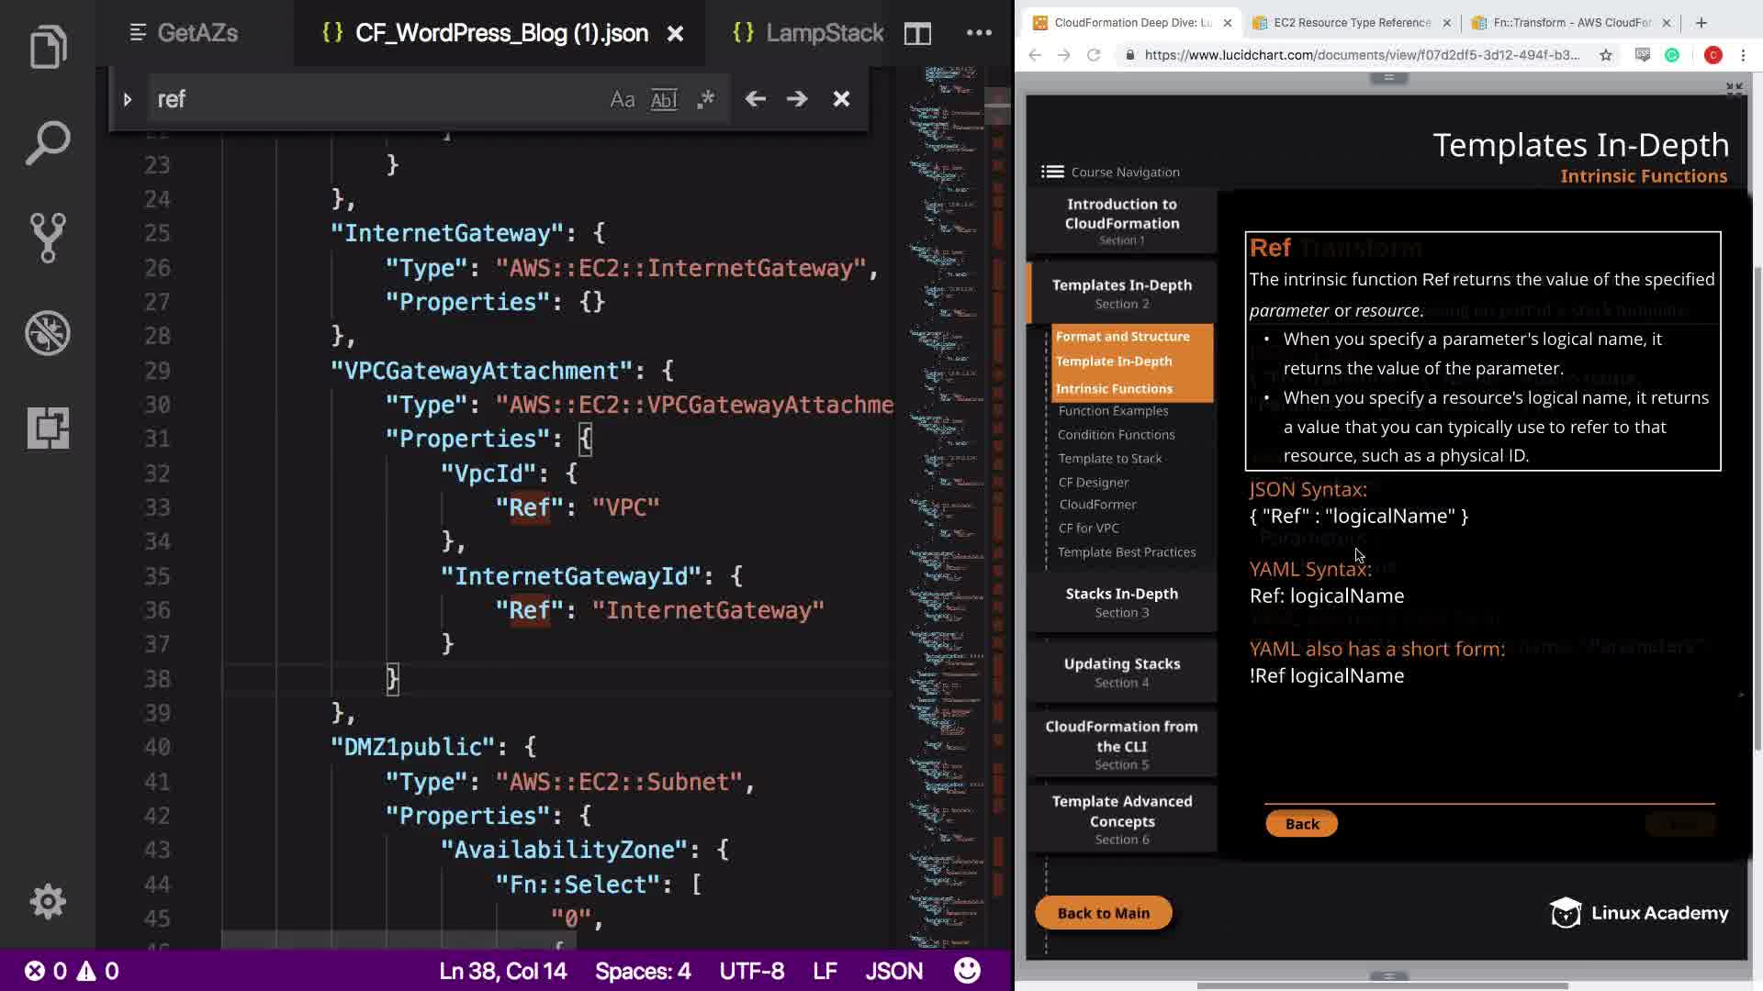Viewport: 1763px width, 991px height.
Task: Toggle Match Whole Word option
Action: point(664,99)
